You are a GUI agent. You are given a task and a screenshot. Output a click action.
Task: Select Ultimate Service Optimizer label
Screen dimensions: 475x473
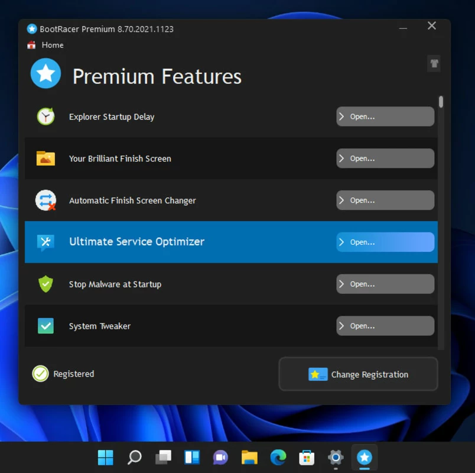click(136, 242)
